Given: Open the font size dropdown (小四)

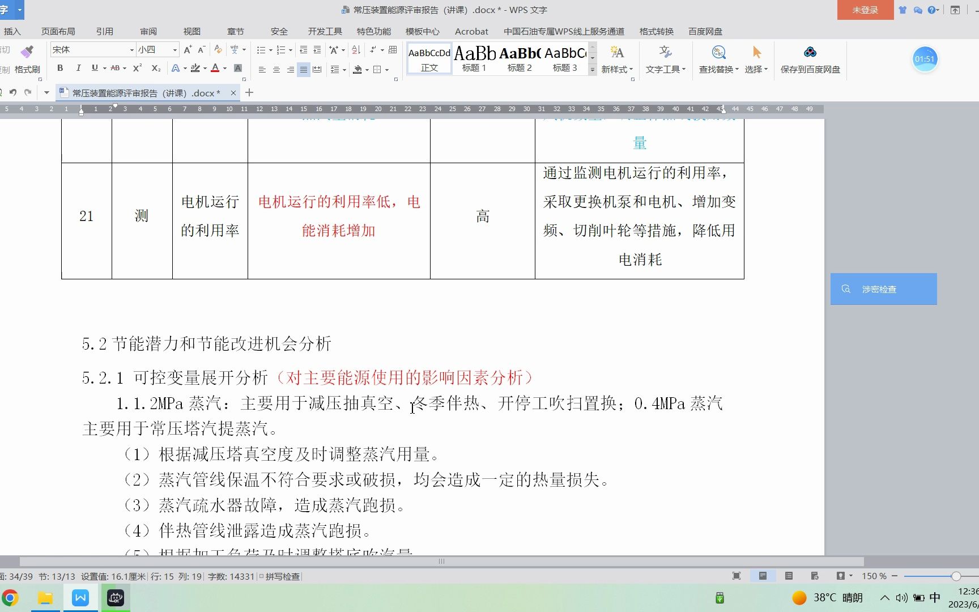Looking at the screenshot, I should click(175, 50).
